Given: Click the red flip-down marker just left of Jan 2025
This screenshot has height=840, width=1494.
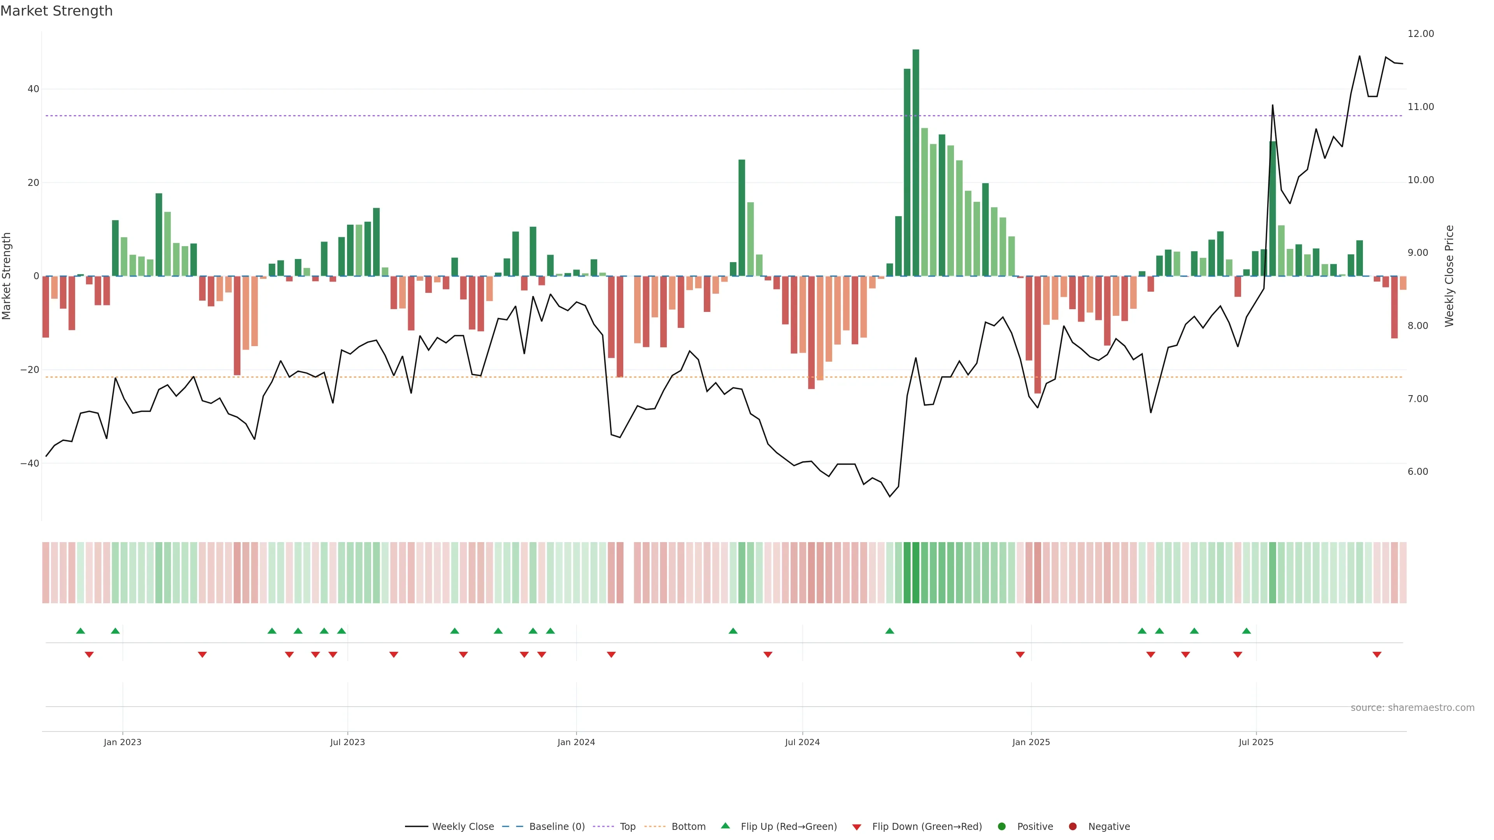Looking at the screenshot, I should (1020, 654).
